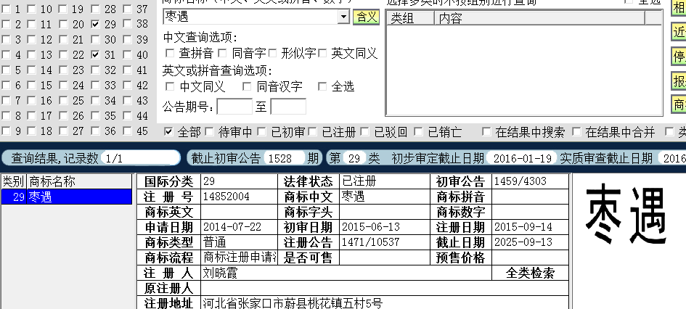Viewport: 686px width, 309px height.
Task: Check the 已注册 status filter
Action: coord(313,132)
